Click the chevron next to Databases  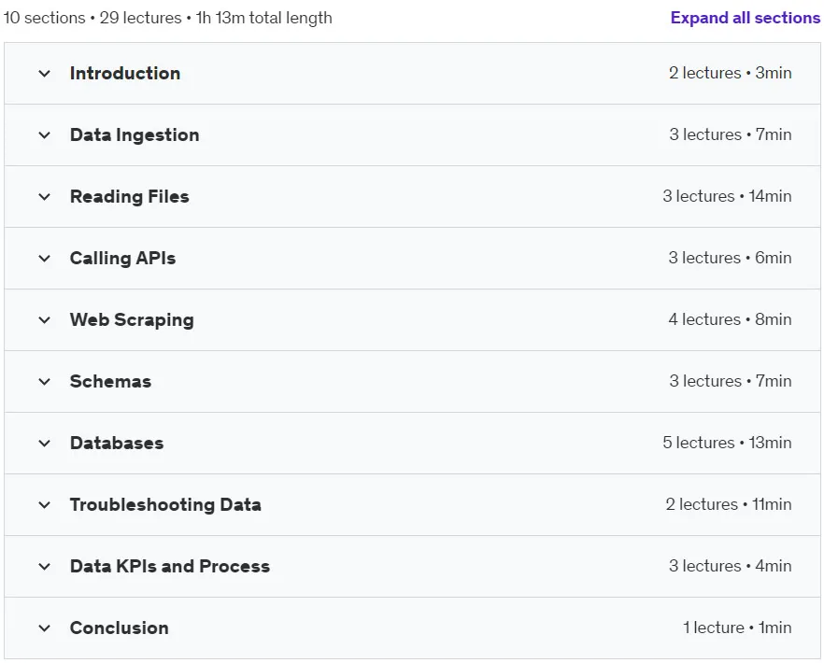coord(45,444)
